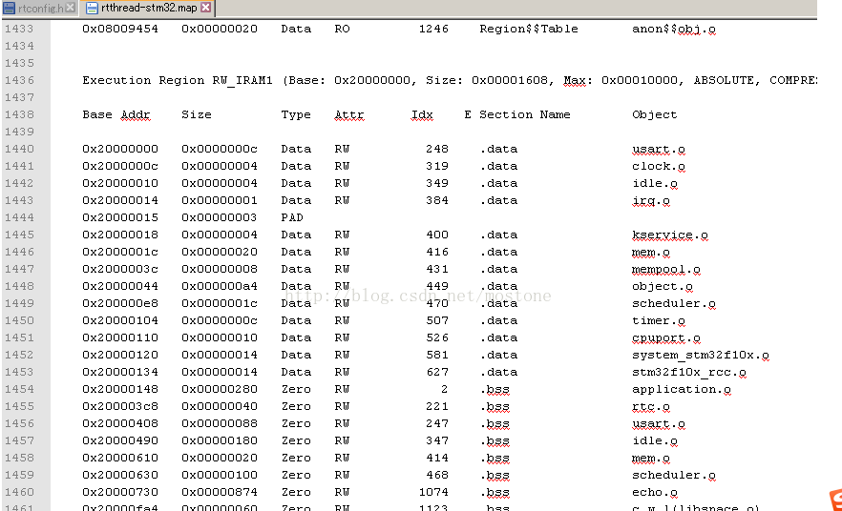Click address 0x20000730 on line 1460
Viewport: 842px width, 511px height.
120,492
